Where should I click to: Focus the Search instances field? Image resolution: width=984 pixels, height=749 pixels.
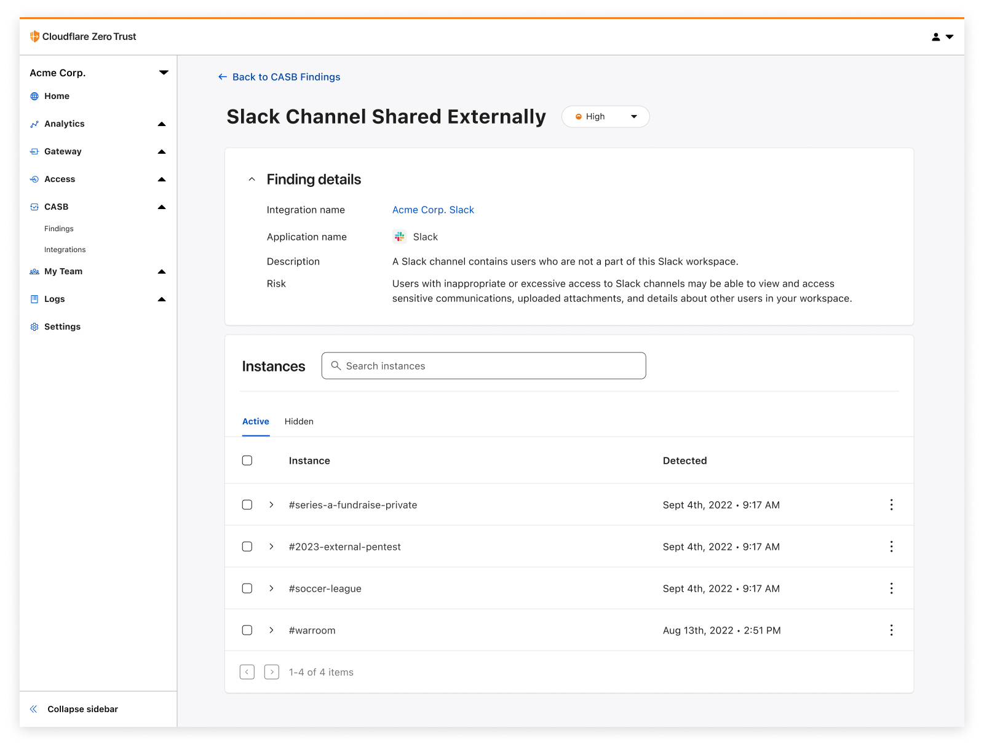(483, 366)
